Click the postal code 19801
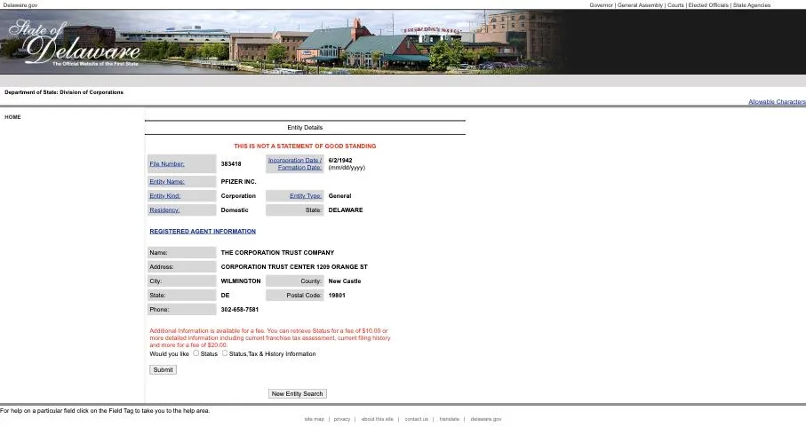 tap(337, 296)
